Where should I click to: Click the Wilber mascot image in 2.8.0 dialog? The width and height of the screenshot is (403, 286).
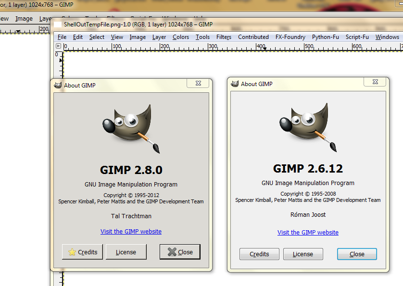tap(131, 128)
